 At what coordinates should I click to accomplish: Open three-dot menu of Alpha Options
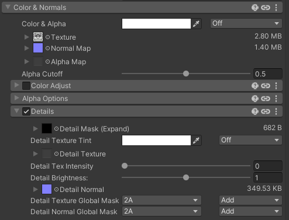(x=276, y=99)
